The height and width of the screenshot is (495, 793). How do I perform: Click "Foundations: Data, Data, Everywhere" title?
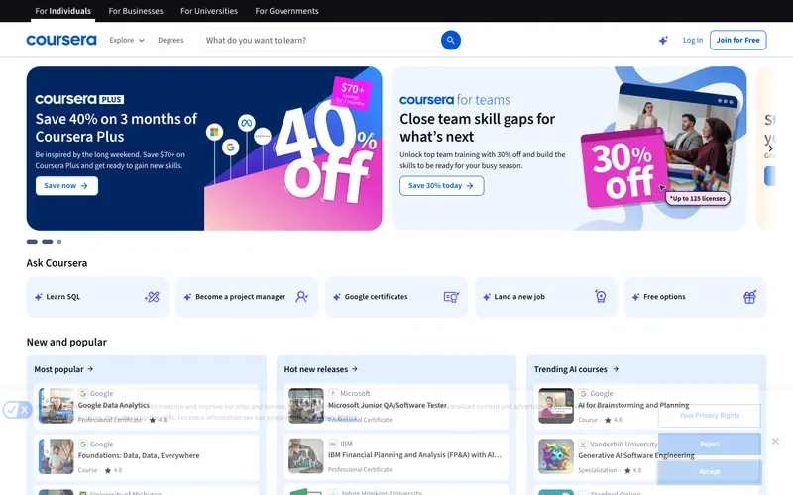coord(139,455)
